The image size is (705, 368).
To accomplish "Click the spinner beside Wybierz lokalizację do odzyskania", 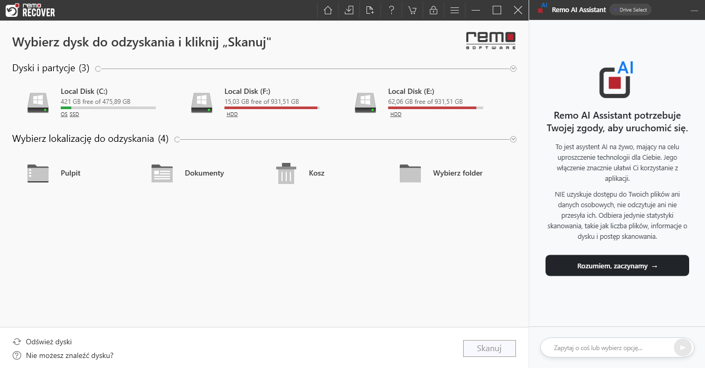I will point(177,139).
